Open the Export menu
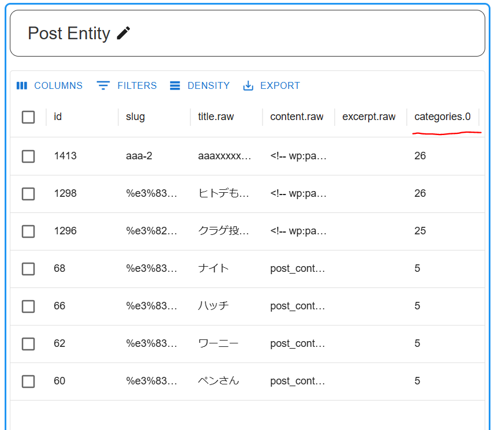This screenshot has width=502, height=430. (x=272, y=85)
